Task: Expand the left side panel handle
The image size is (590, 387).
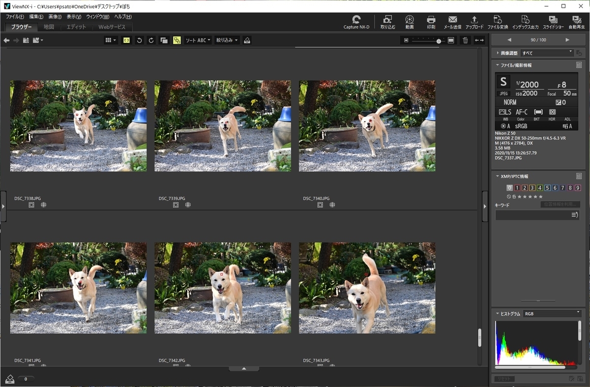Action: tap(3, 206)
